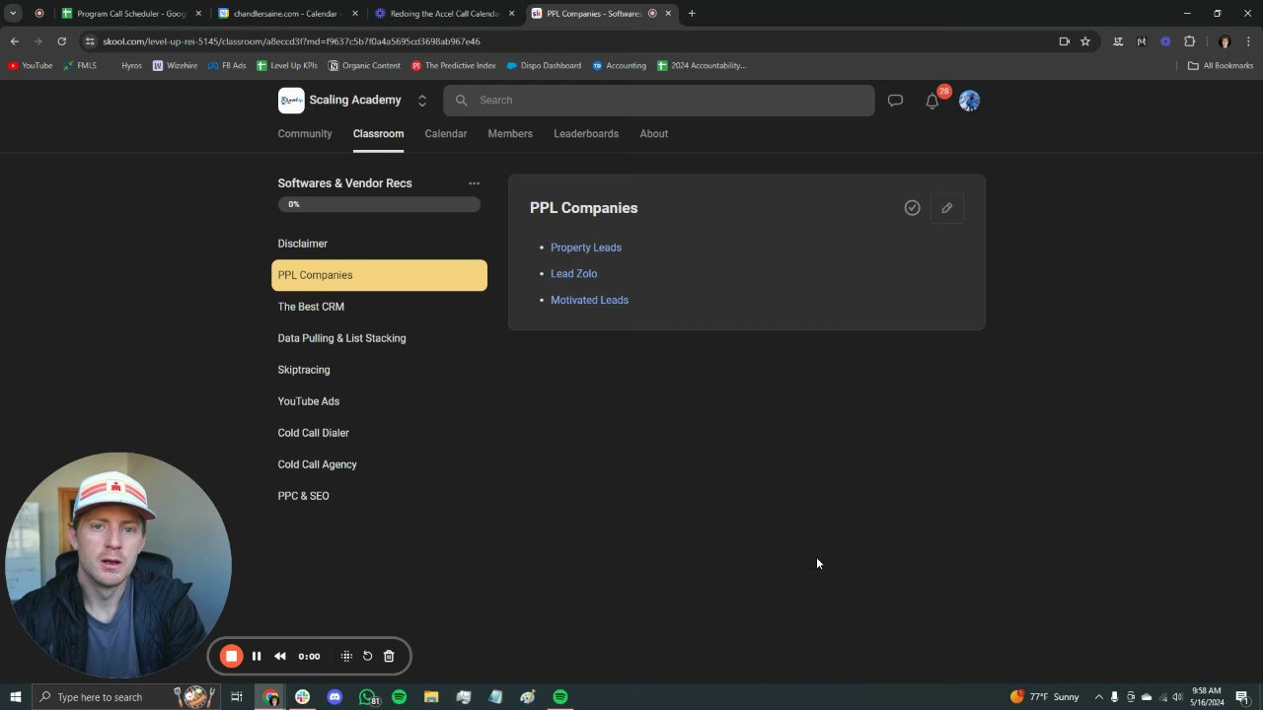Image resolution: width=1263 pixels, height=710 pixels.
Task: Delete the recording using the trash icon
Action: point(389,656)
